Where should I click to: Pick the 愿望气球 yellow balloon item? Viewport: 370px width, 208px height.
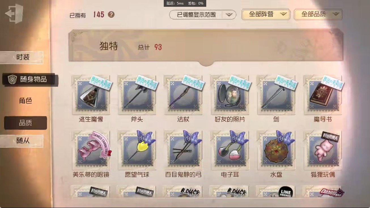pos(137,150)
